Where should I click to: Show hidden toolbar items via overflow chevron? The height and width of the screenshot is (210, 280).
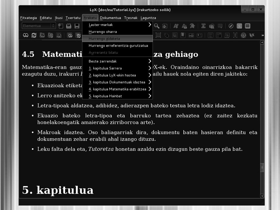(x=262, y=35)
